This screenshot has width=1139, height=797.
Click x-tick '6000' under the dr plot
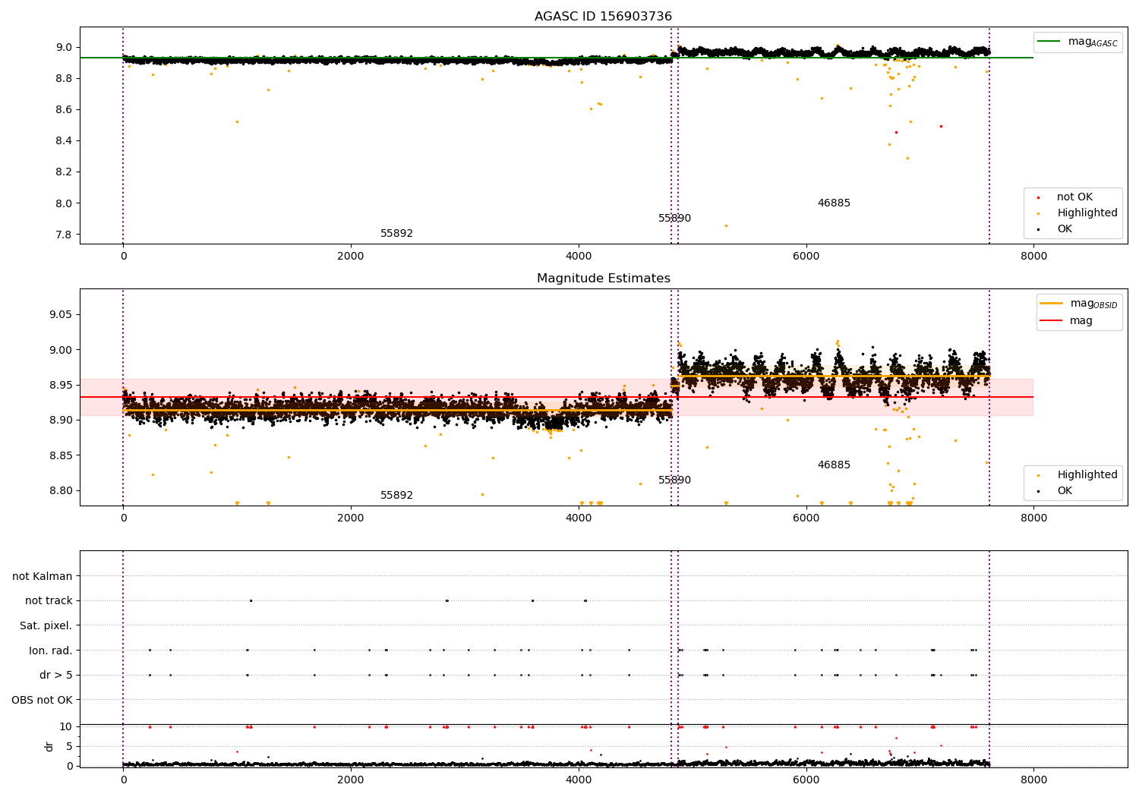click(806, 780)
